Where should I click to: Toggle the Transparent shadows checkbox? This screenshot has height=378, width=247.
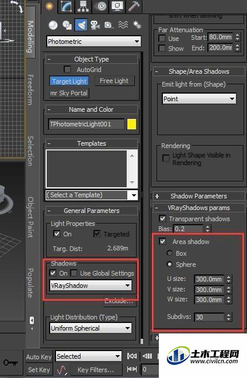162,219
